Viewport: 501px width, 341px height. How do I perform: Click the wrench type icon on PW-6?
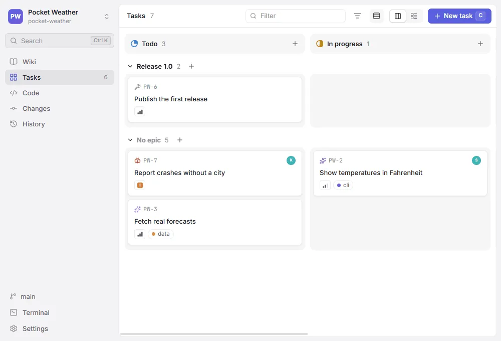pos(137,87)
